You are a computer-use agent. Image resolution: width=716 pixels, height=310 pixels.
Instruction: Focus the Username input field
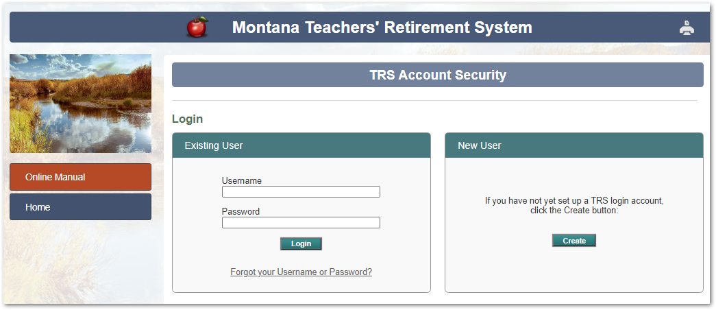click(x=301, y=192)
